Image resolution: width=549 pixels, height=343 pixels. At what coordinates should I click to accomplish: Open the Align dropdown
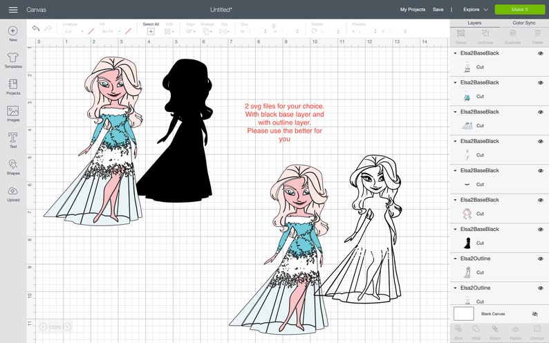(191, 32)
